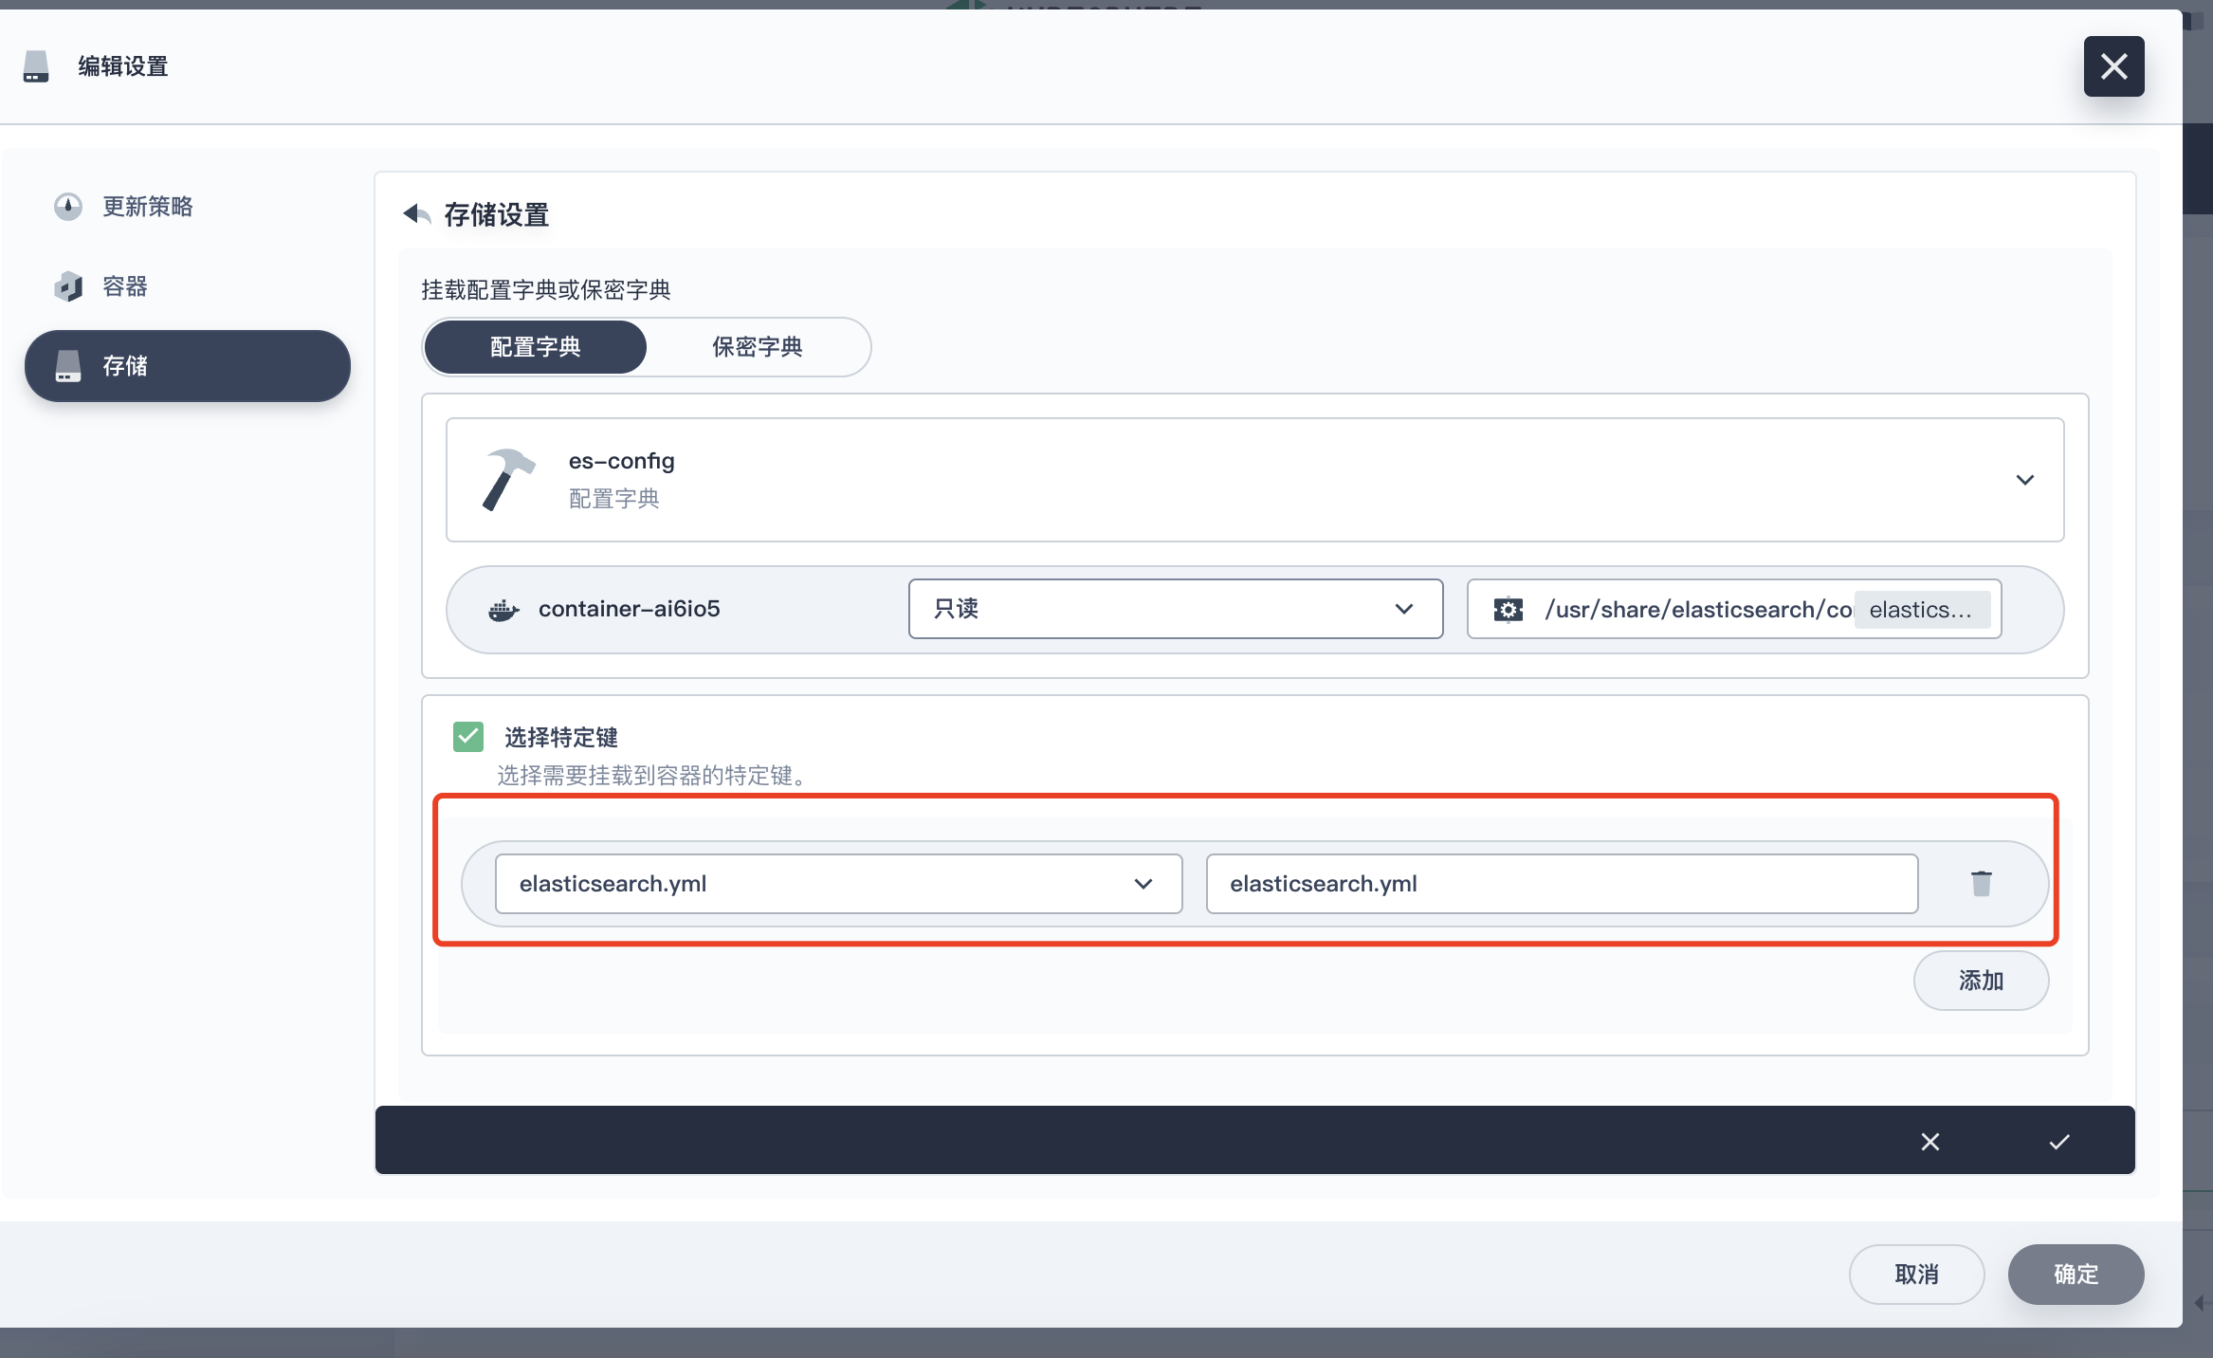Expand the es-config configmap selector

[x=1254, y=480]
